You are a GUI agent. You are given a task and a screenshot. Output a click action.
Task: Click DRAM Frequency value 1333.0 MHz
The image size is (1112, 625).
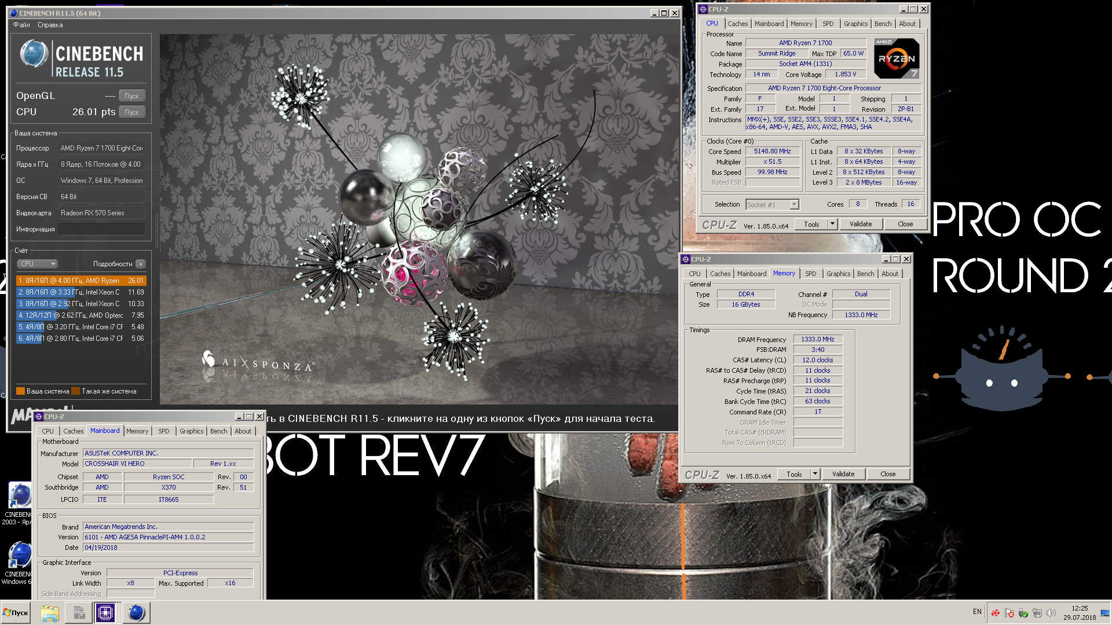pos(818,340)
